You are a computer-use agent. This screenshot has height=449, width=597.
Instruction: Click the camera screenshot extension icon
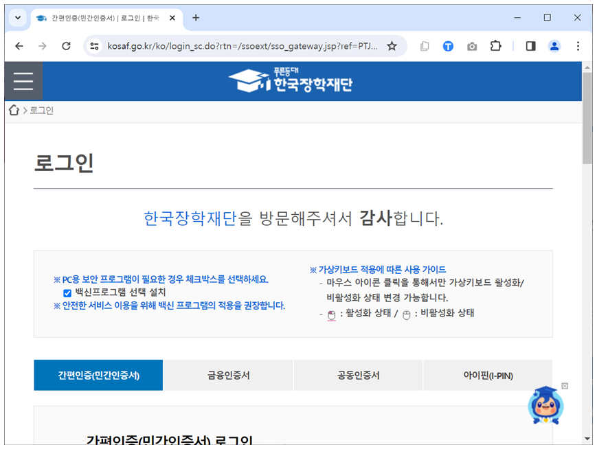point(472,47)
